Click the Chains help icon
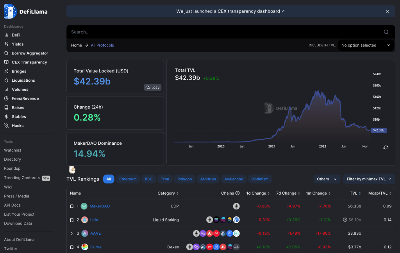 coord(237,193)
